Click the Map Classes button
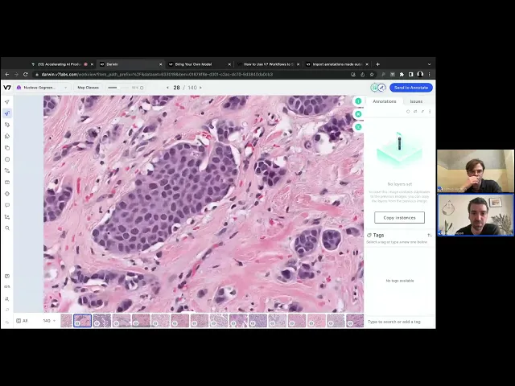The height and width of the screenshot is (386, 515). pyautogui.click(x=88, y=88)
